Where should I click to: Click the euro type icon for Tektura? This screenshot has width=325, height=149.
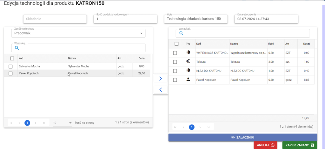(x=188, y=62)
